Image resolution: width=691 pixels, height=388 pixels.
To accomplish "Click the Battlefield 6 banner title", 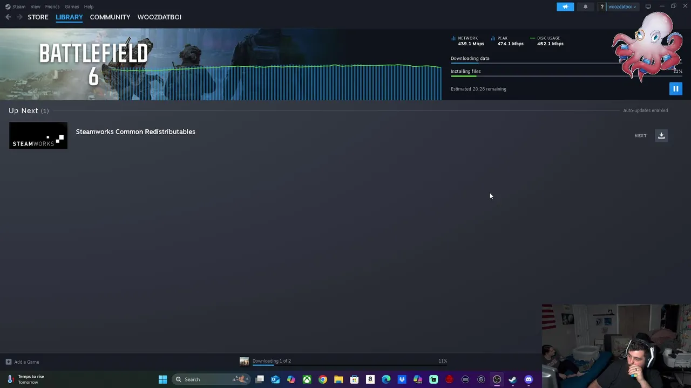I will coord(93,64).
